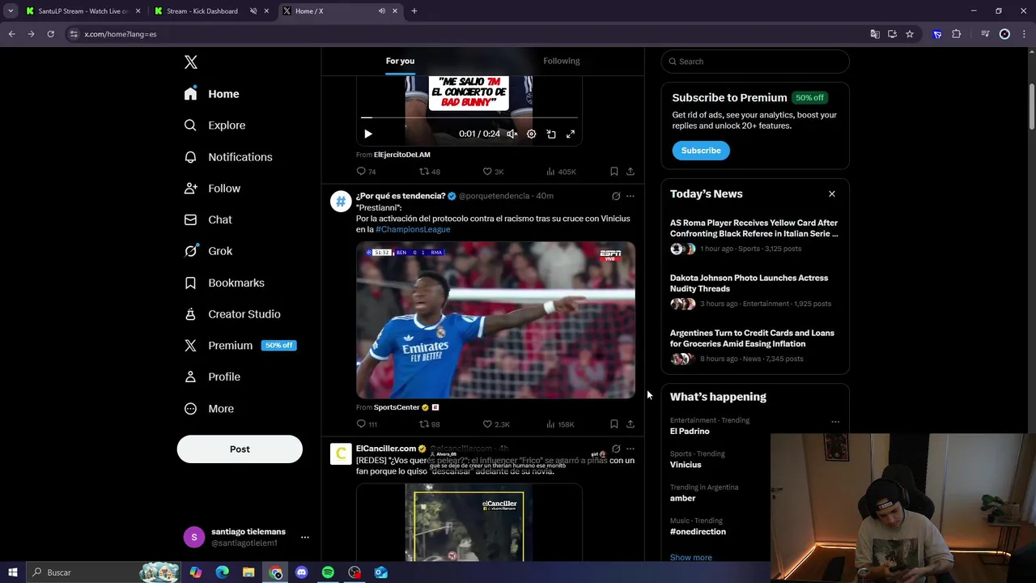This screenshot has height=583, width=1036.
Task: Open the Vinicius ESPN video thumbnail
Action: click(495, 320)
